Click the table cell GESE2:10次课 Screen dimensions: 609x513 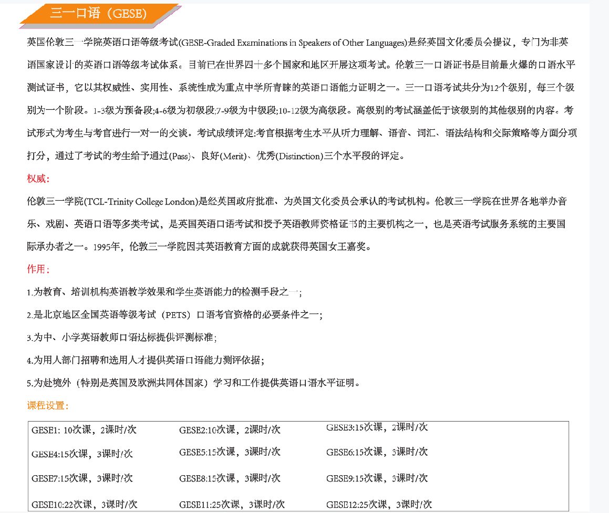coord(230,429)
